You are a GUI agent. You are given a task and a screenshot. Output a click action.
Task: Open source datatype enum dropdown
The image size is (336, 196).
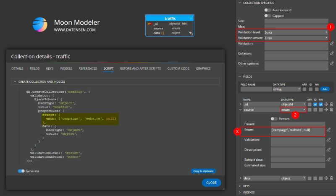click(x=293, y=110)
